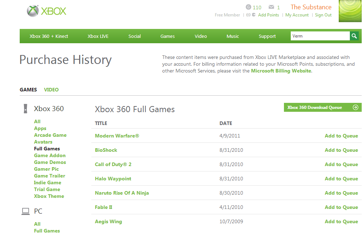
Task: Select Indie Game category
Action: tap(48, 183)
